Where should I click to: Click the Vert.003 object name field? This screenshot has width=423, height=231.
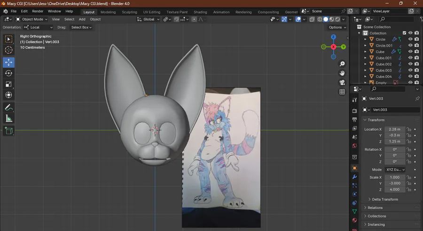tap(395, 110)
